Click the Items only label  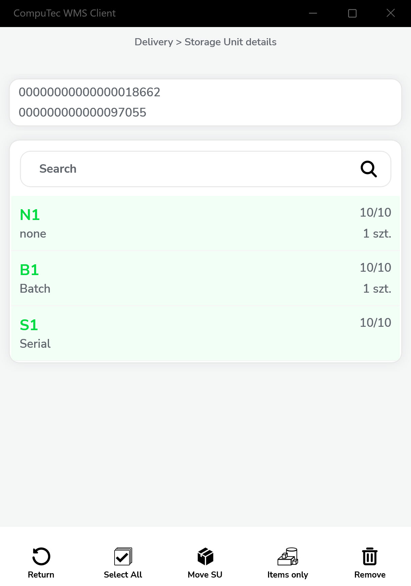[x=288, y=575]
